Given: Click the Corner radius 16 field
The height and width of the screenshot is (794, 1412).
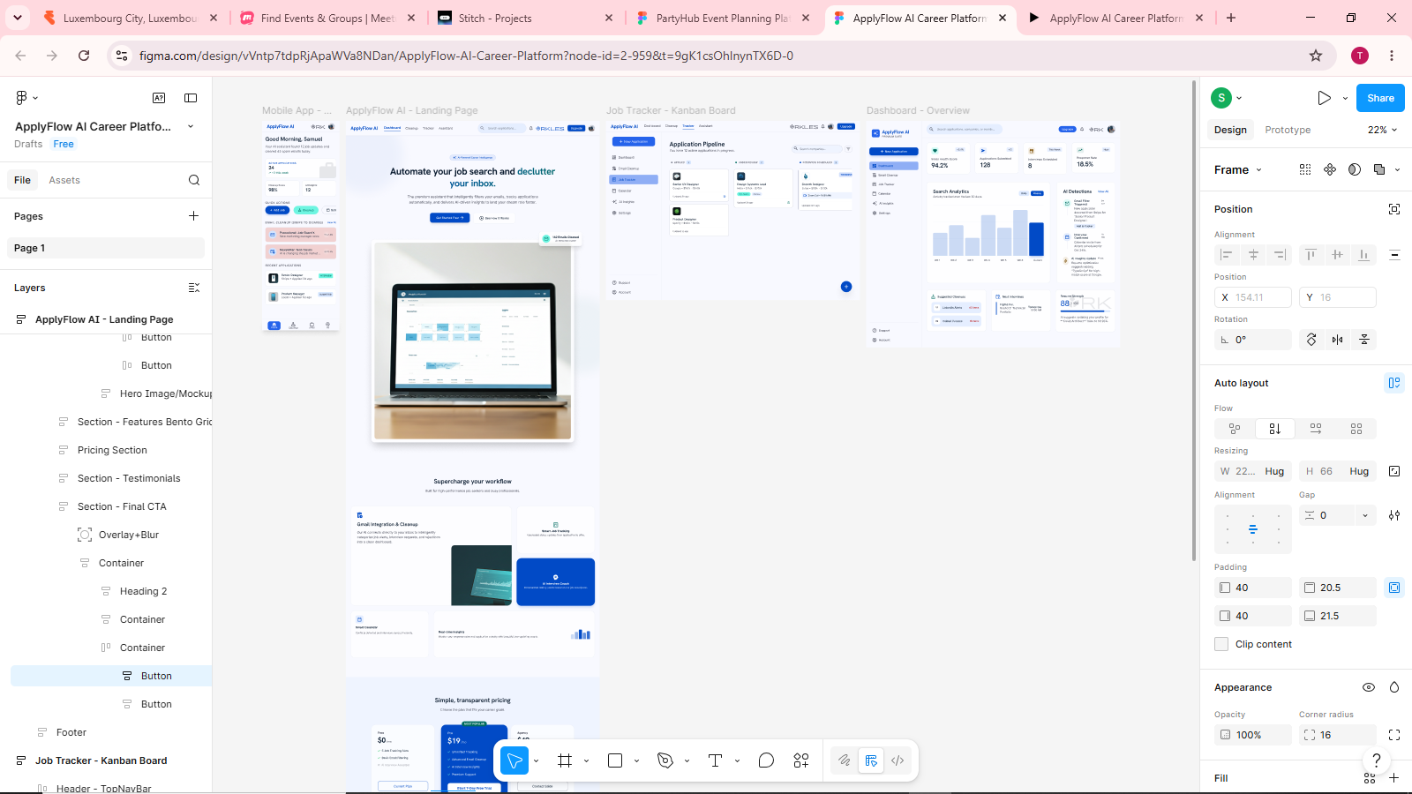Looking at the screenshot, I should tap(1338, 735).
